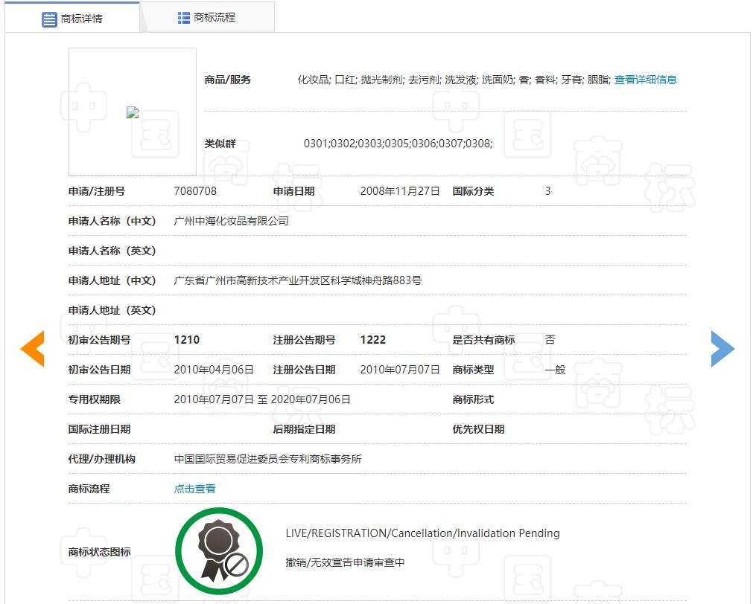Select preliminary announcement issue number 1210
The height and width of the screenshot is (604, 756).
pyautogui.click(x=187, y=340)
